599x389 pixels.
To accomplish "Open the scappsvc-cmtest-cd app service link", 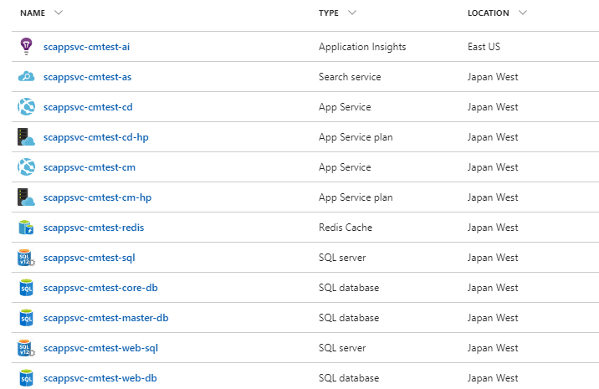I will coord(88,107).
